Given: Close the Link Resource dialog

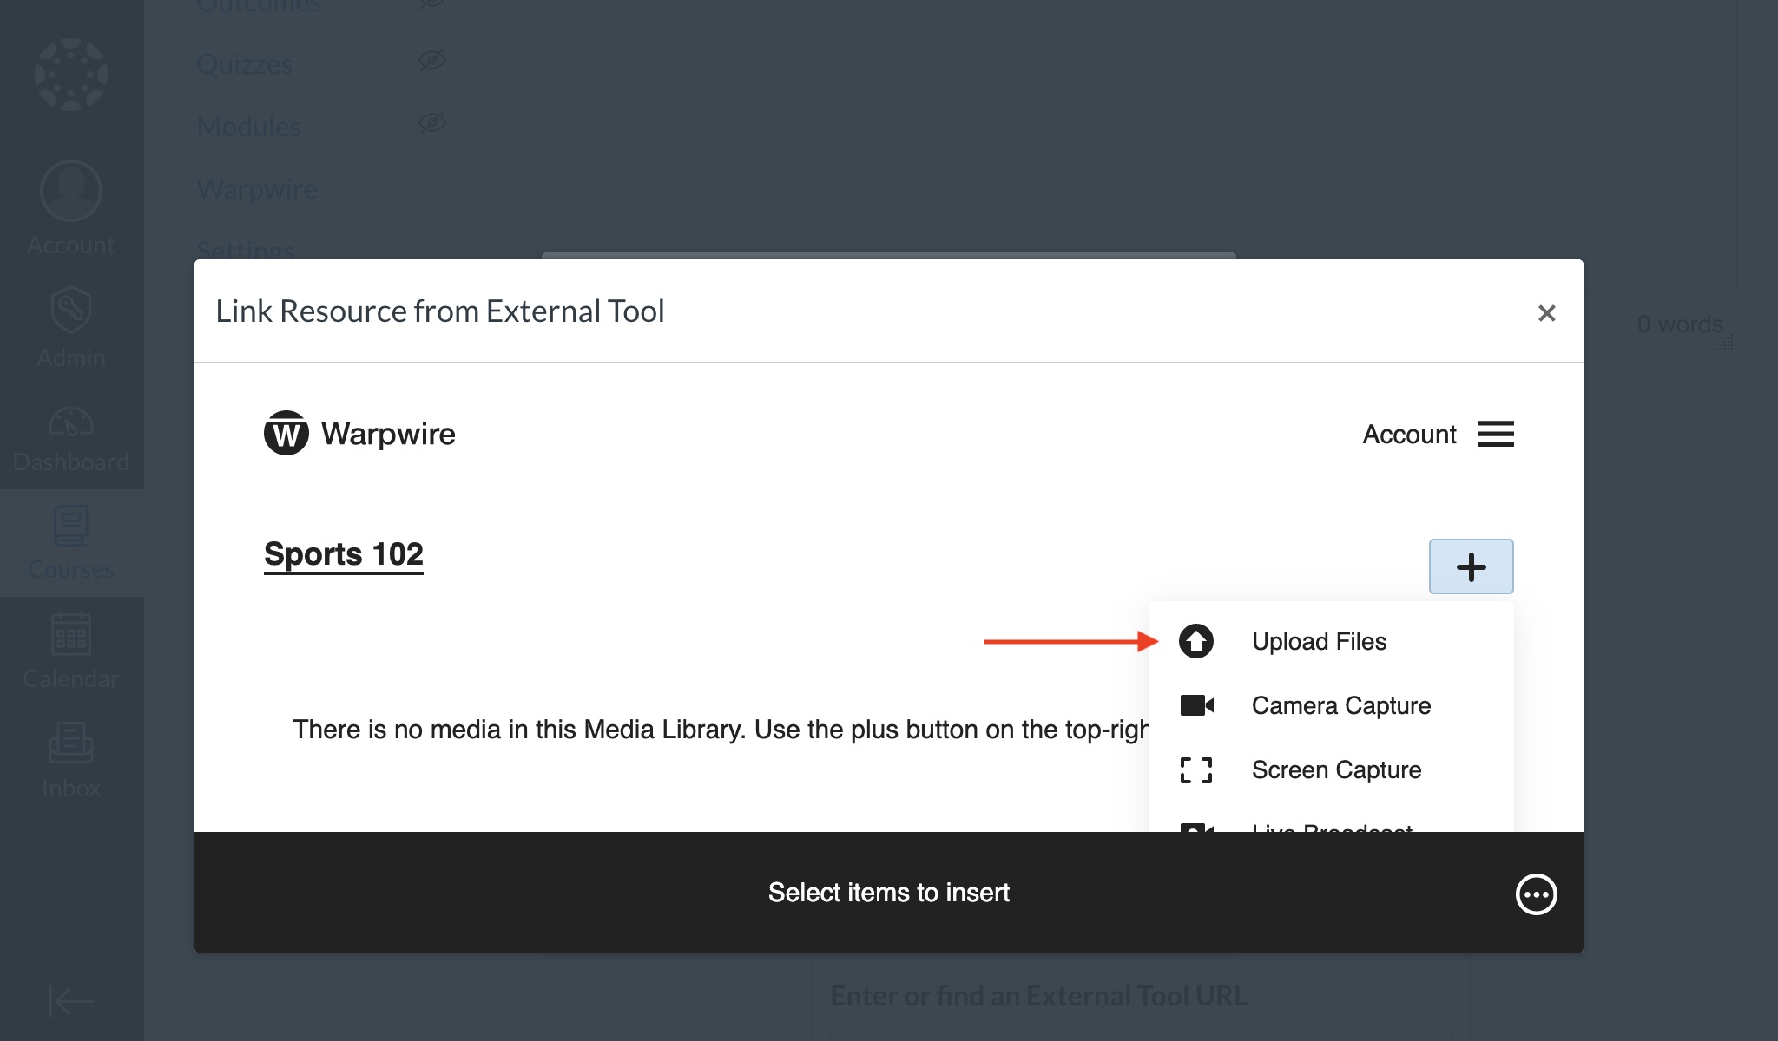Looking at the screenshot, I should [x=1546, y=313].
